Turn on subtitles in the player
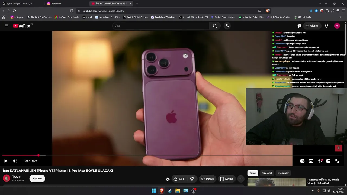 (311, 161)
